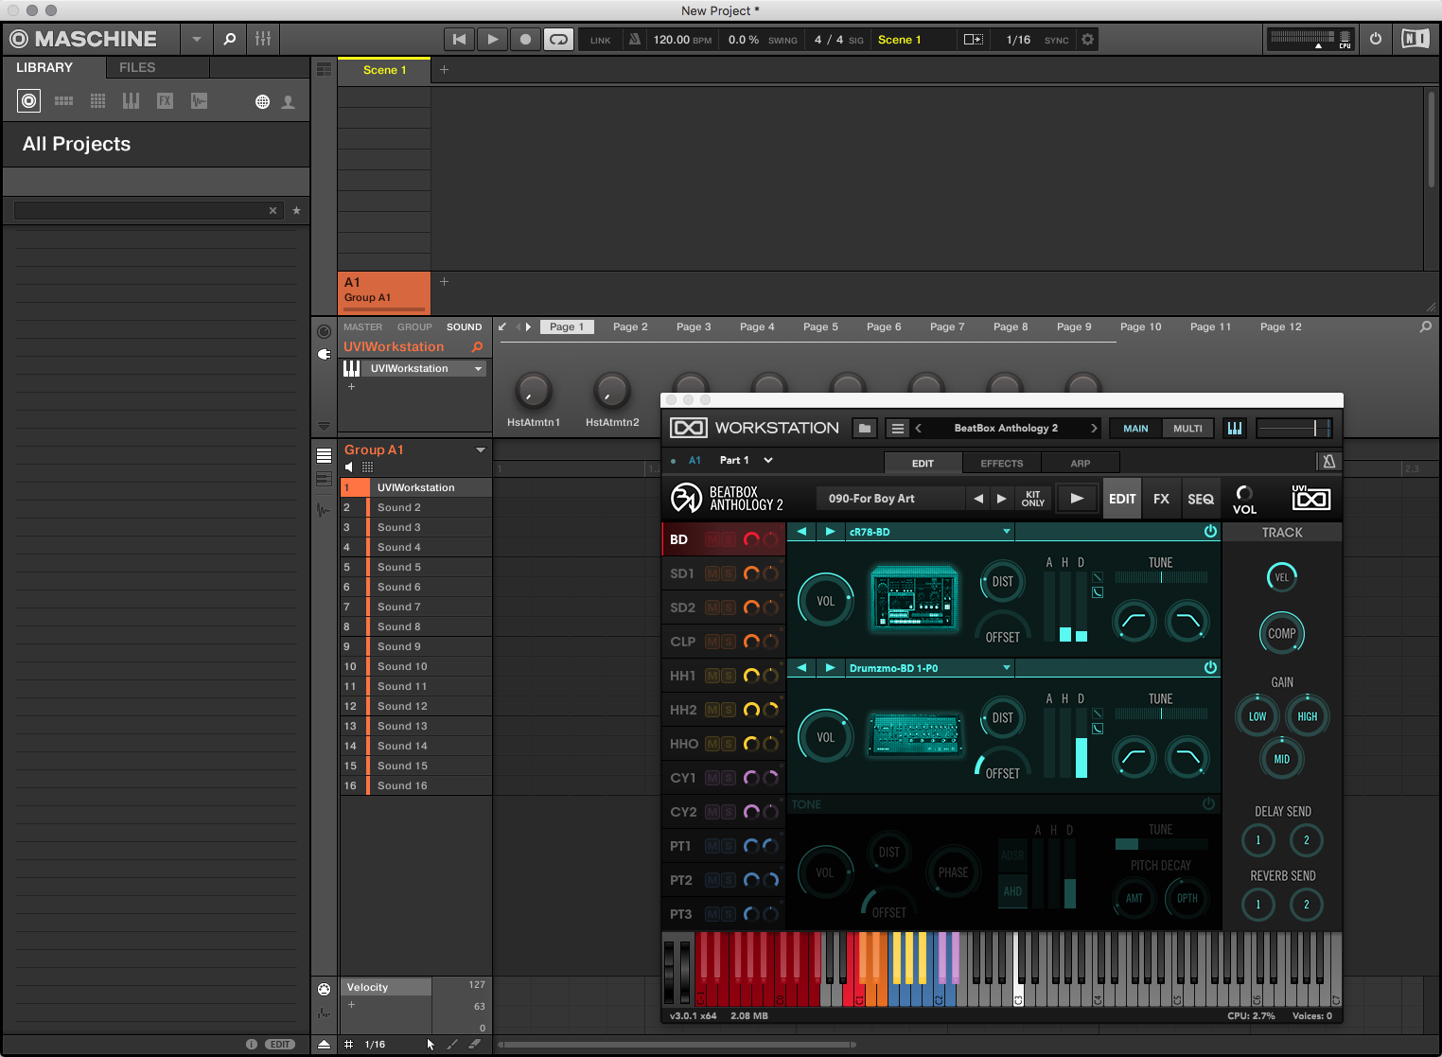
Task: Click the KIT ONLY button
Action: 1033,499
